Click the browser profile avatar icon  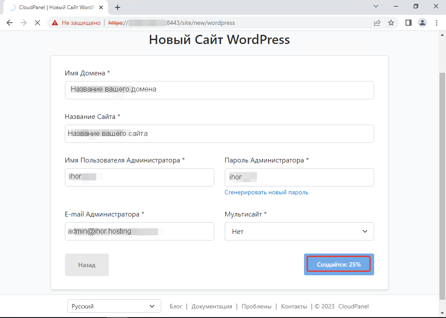[422, 23]
